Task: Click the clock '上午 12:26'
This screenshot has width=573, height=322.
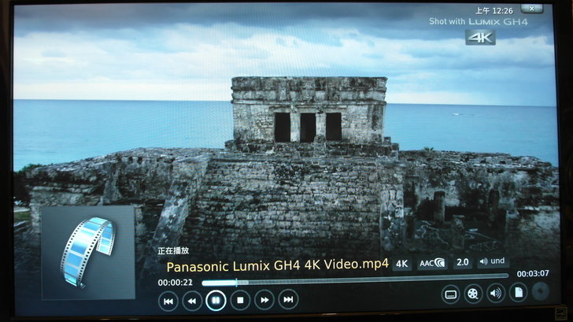Action: (x=494, y=10)
